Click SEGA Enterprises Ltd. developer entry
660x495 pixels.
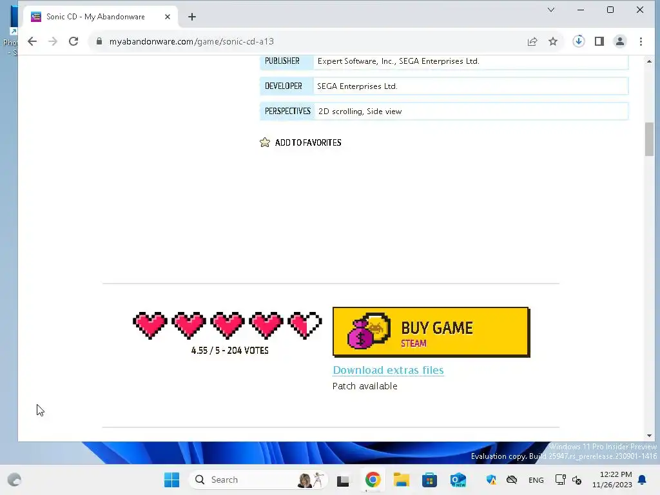[357, 86]
